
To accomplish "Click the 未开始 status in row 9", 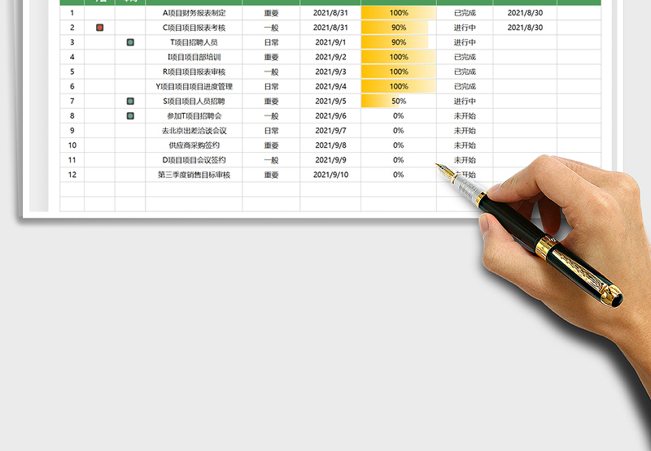I will [465, 131].
